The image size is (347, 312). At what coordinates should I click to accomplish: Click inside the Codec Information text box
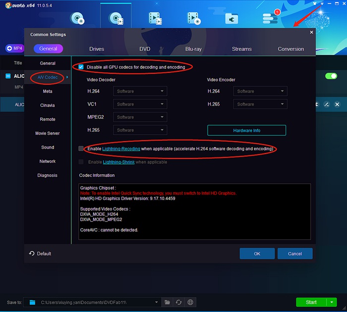click(x=194, y=211)
